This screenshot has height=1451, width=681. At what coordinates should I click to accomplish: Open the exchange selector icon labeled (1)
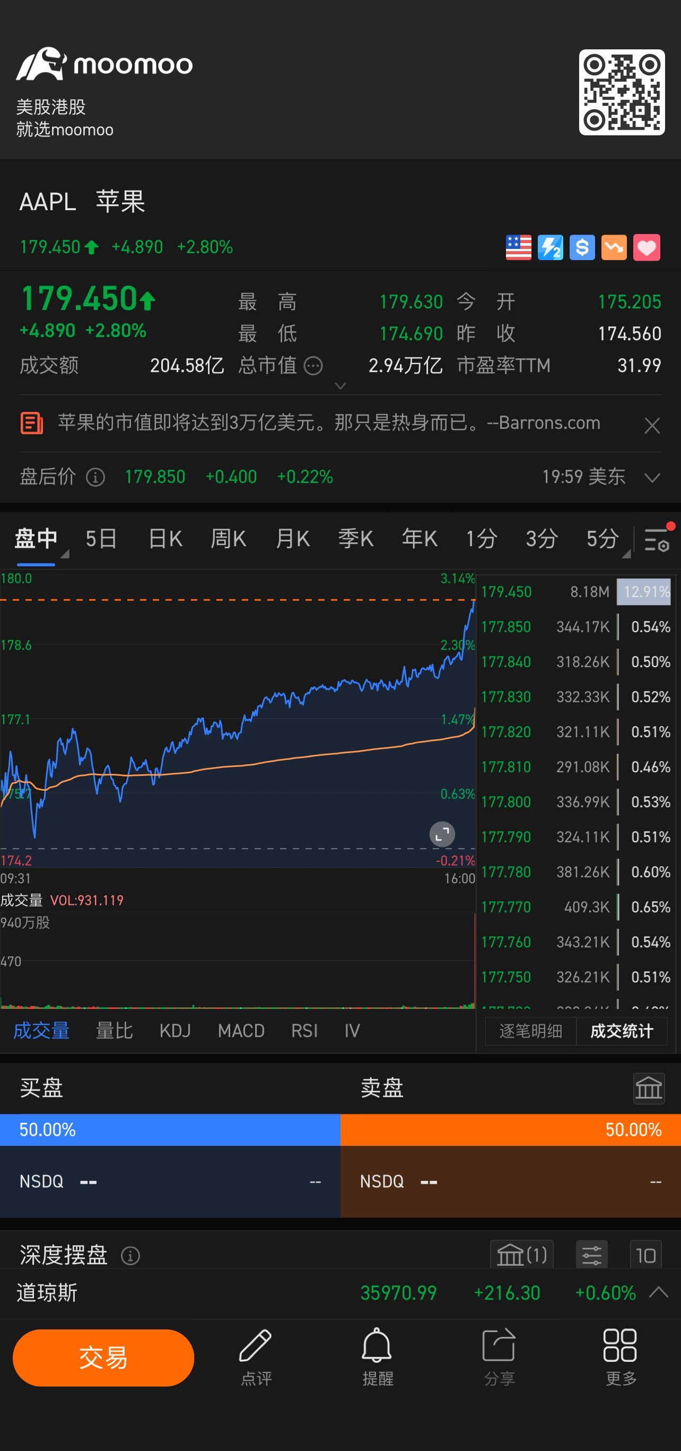point(522,1255)
